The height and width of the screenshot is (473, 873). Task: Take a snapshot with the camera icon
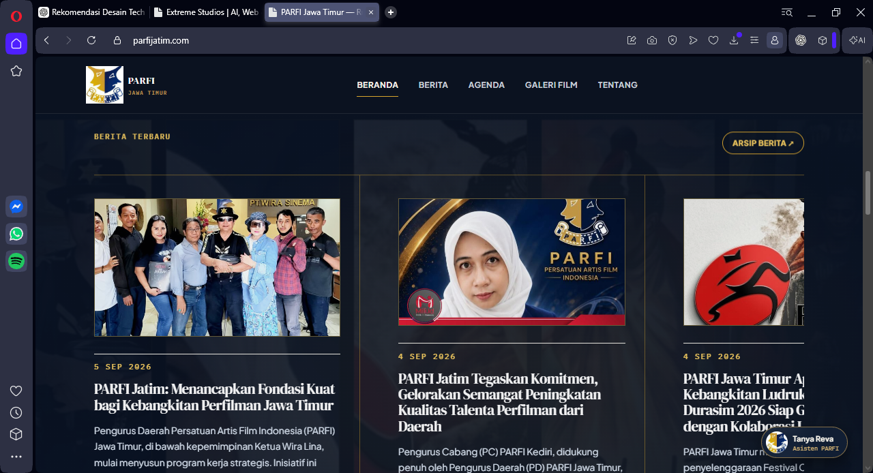[x=652, y=40]
